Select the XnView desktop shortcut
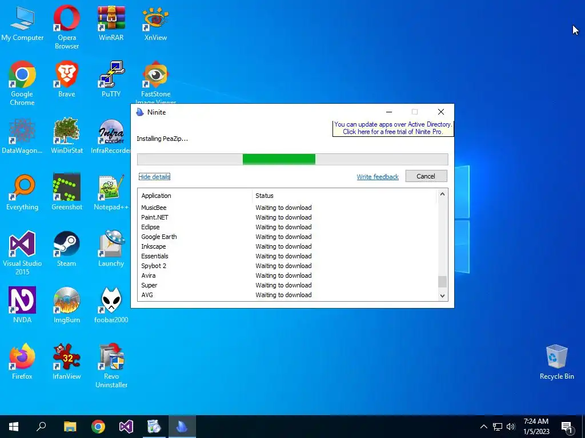The image size is (585, 438). (155, 24)
